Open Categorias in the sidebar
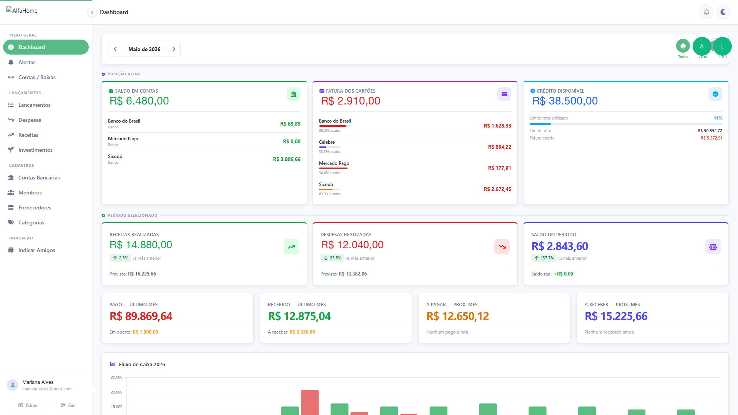The image size is (738, 415). [x=46, y=222]
